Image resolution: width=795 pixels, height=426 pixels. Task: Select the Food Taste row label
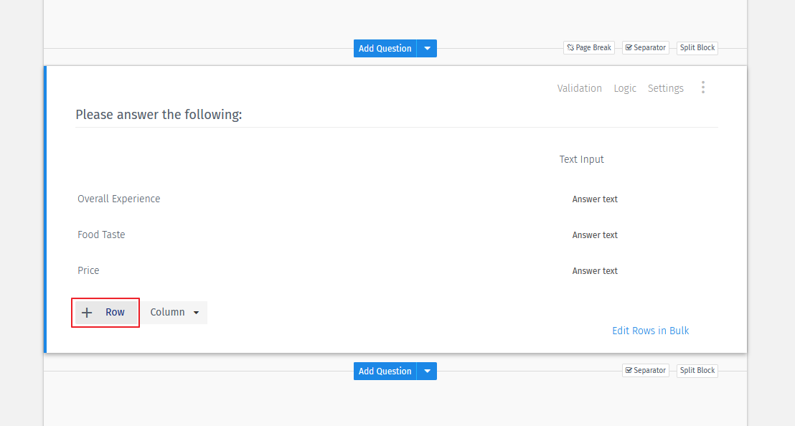click(101, 235)
